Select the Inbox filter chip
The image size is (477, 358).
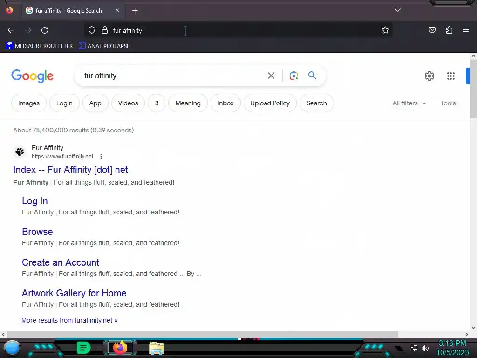(226, 103)
